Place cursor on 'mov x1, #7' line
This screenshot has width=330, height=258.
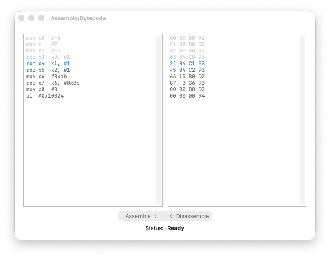coord(42,44)
